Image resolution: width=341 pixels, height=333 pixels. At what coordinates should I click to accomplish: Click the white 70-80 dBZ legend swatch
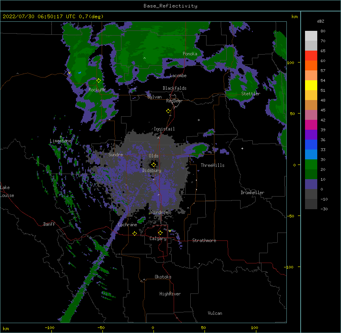point(311,36)
